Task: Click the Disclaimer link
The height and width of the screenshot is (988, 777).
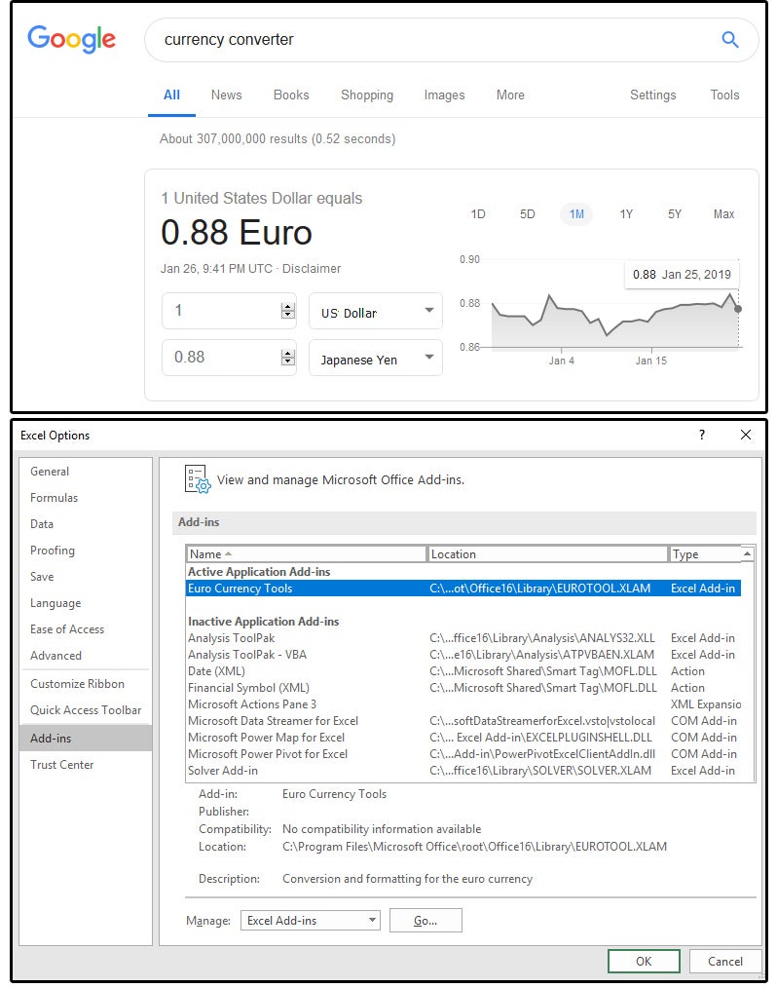Action: coord(312,268)
